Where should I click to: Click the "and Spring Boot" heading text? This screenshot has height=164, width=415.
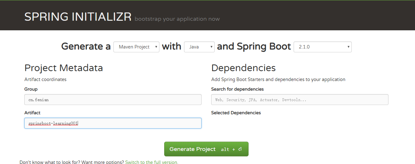coord(254,47)
